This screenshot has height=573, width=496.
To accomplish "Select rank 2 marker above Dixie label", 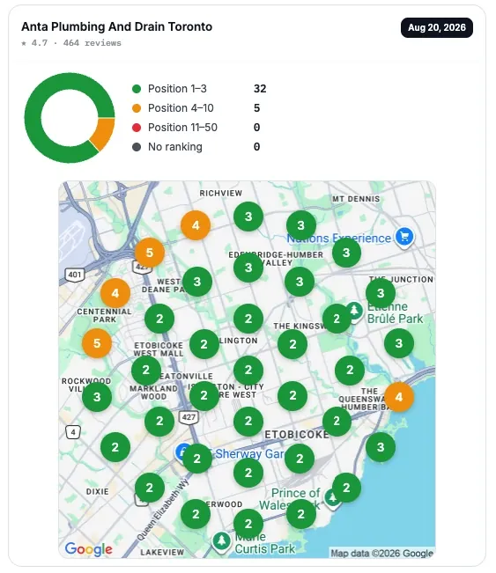I will coord(150,488).
